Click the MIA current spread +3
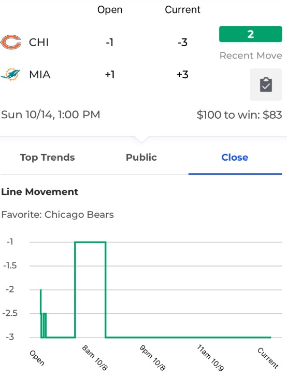The width and height of the screenshot is (287, 377). 182,75
